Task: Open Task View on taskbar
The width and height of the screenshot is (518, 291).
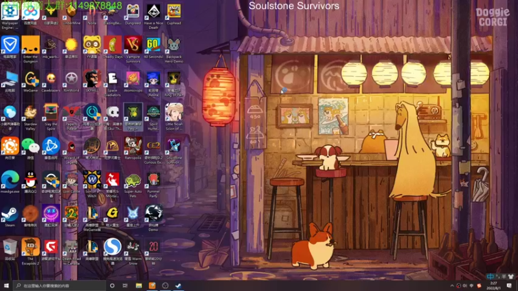Action: (x=125, y=286)
